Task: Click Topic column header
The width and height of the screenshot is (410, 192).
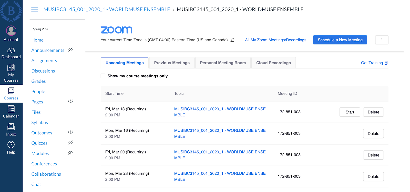Action: [x=179, y=93]
